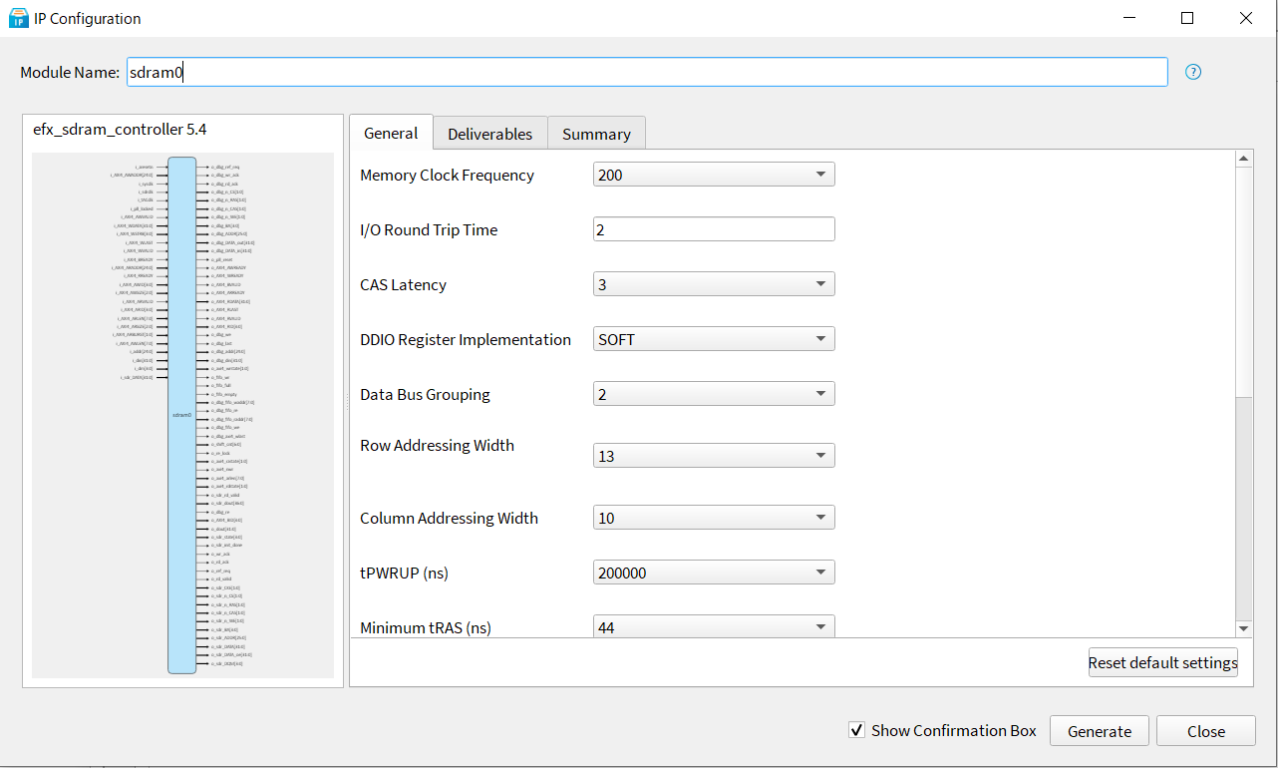Open Memory Clock Frequency dropdown

714,175
